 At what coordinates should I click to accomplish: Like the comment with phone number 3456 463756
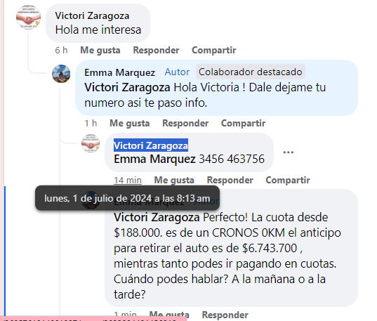pyautogui.click(x=174, y=181)
